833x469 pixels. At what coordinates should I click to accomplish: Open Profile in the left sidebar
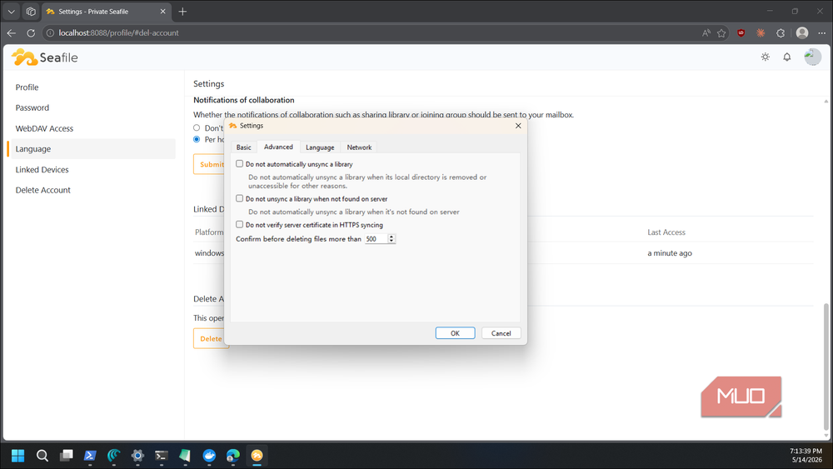pos(27,87)
